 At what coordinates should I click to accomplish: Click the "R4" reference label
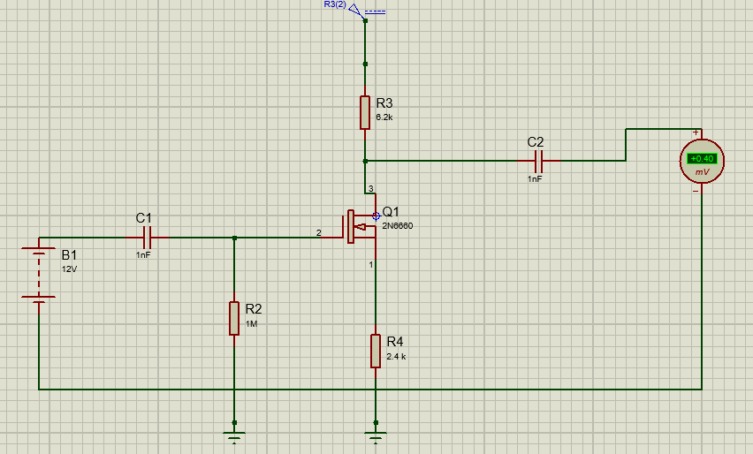[x=395, y=342]
